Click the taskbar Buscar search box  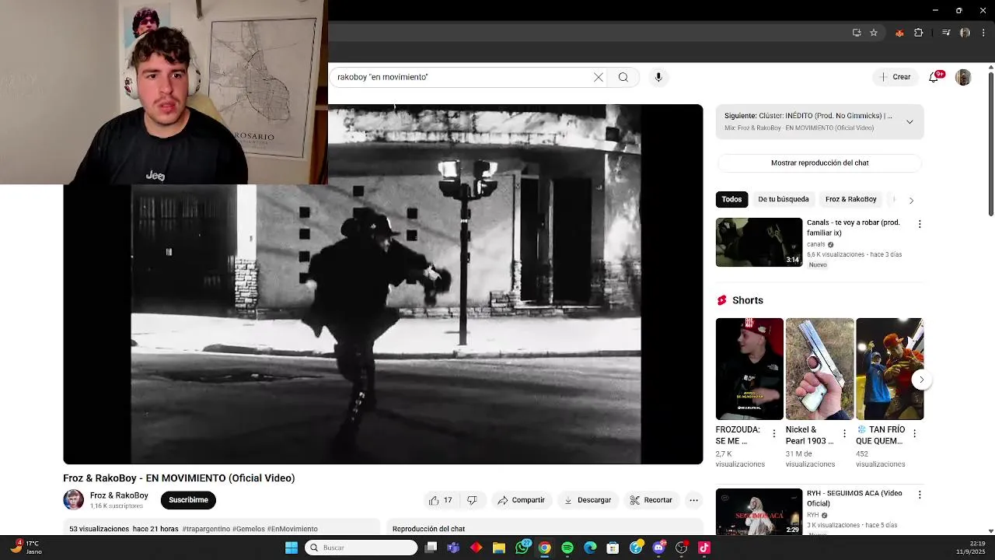point(361,548)
